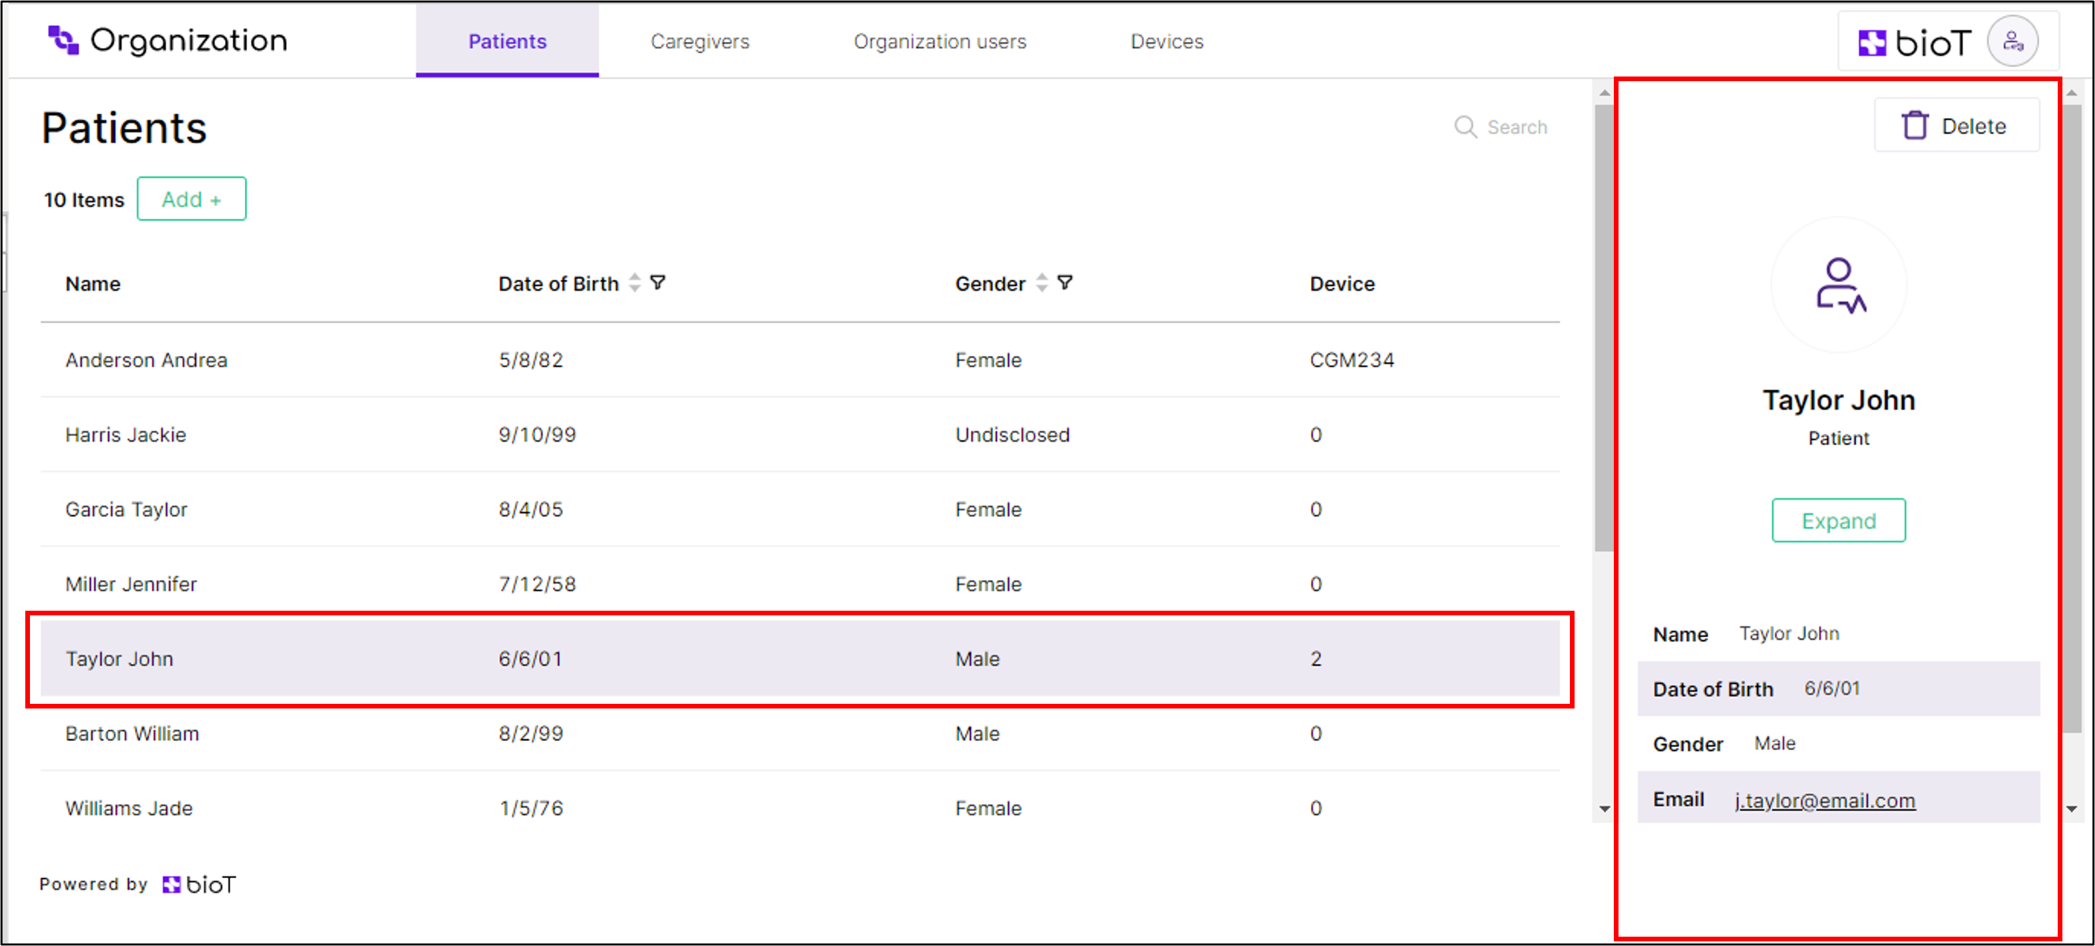Viewport: 2095px width, 946px height.
Task: Expand Taylor John's patient details
Action: (1838, 520)
